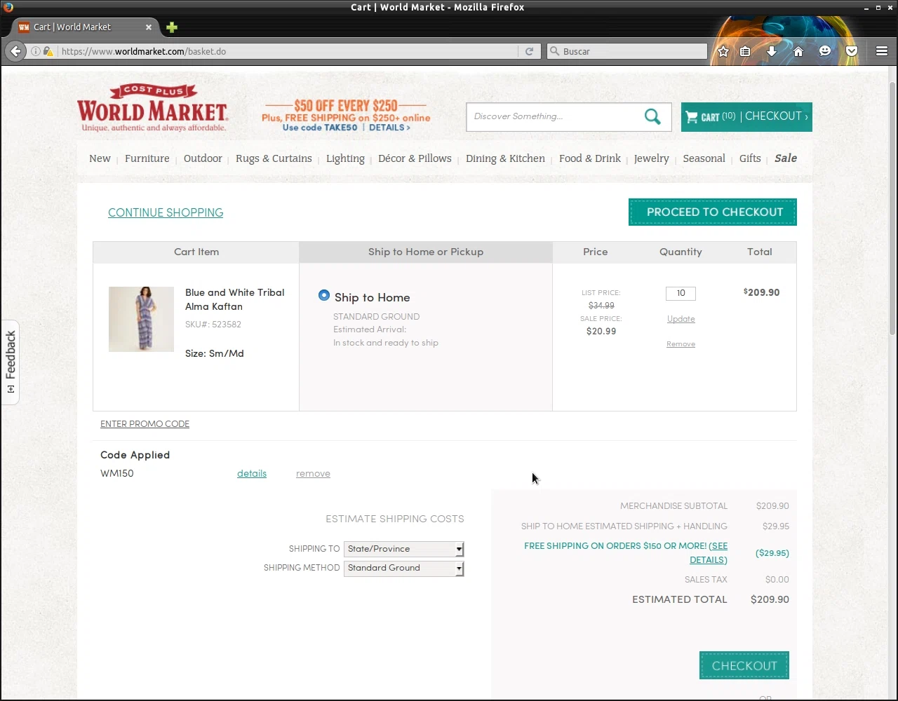Open the Outdoor menu category
The image size is (898, 701).
point(203,158)
